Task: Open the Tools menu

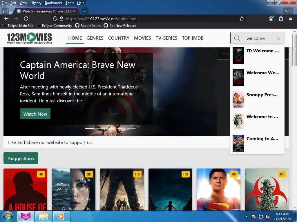Action: [69, 3]
